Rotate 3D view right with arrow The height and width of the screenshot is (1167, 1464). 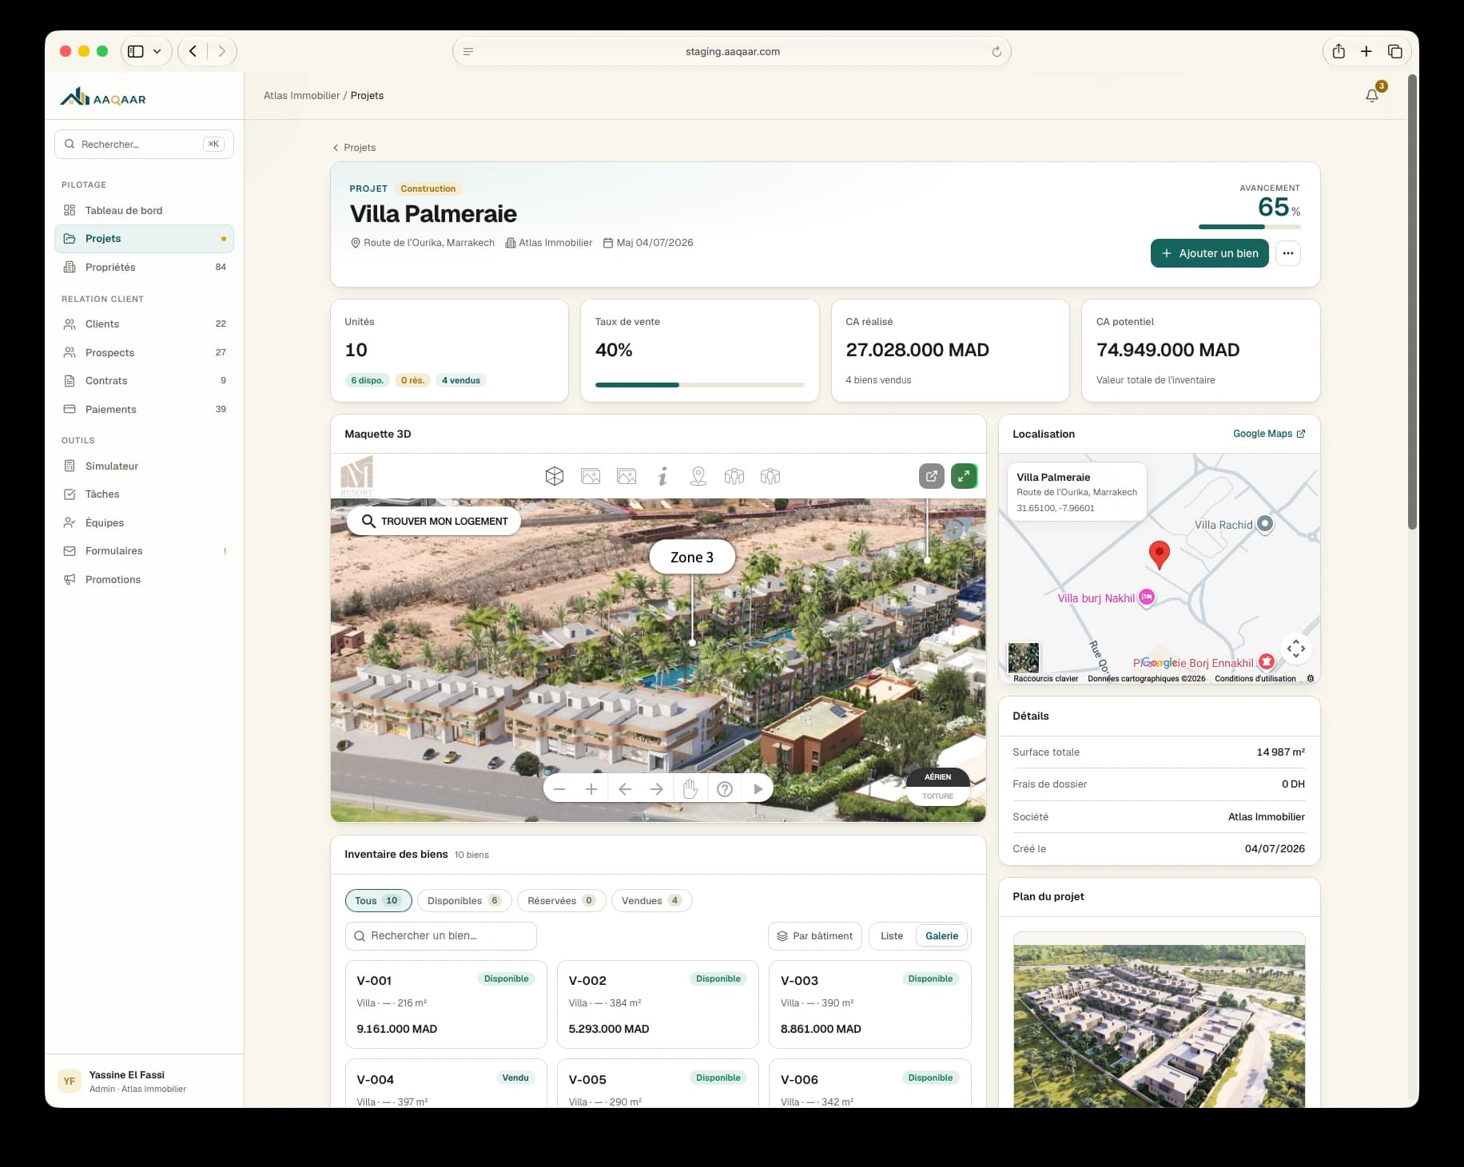click(657, 789)
